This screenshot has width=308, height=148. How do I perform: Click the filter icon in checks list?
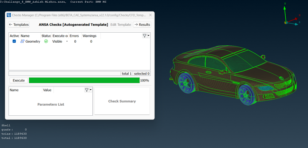145,36
